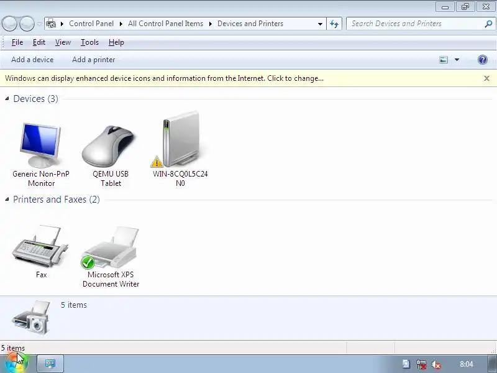Click the 'WIN-8CQ0L5C24N0' label text
The width and height of the screenshot is (497, 373).
pos(180,178)
